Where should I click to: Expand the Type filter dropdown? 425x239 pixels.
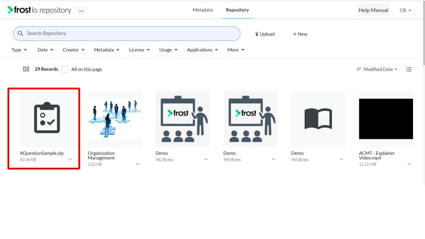click(19, 50)
